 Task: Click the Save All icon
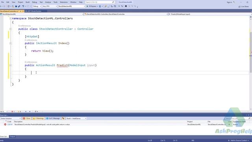click(x=19, y=6)
